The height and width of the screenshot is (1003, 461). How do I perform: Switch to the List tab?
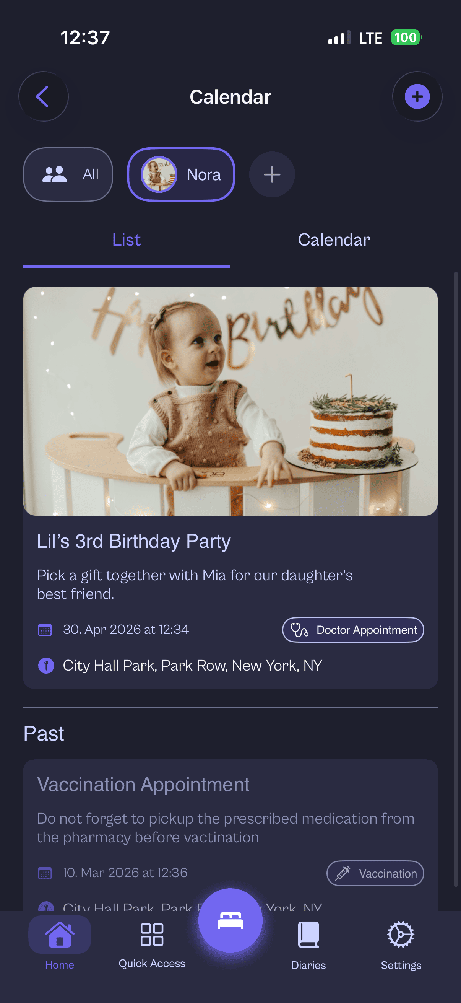pyautogui.click(x=127, y=240)
